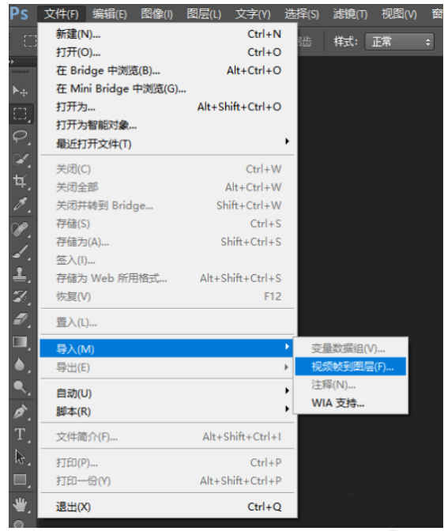This screenshot has height=531, width=444.
Task: Open the 滤镜(T) menu
Action: point(350,14)
